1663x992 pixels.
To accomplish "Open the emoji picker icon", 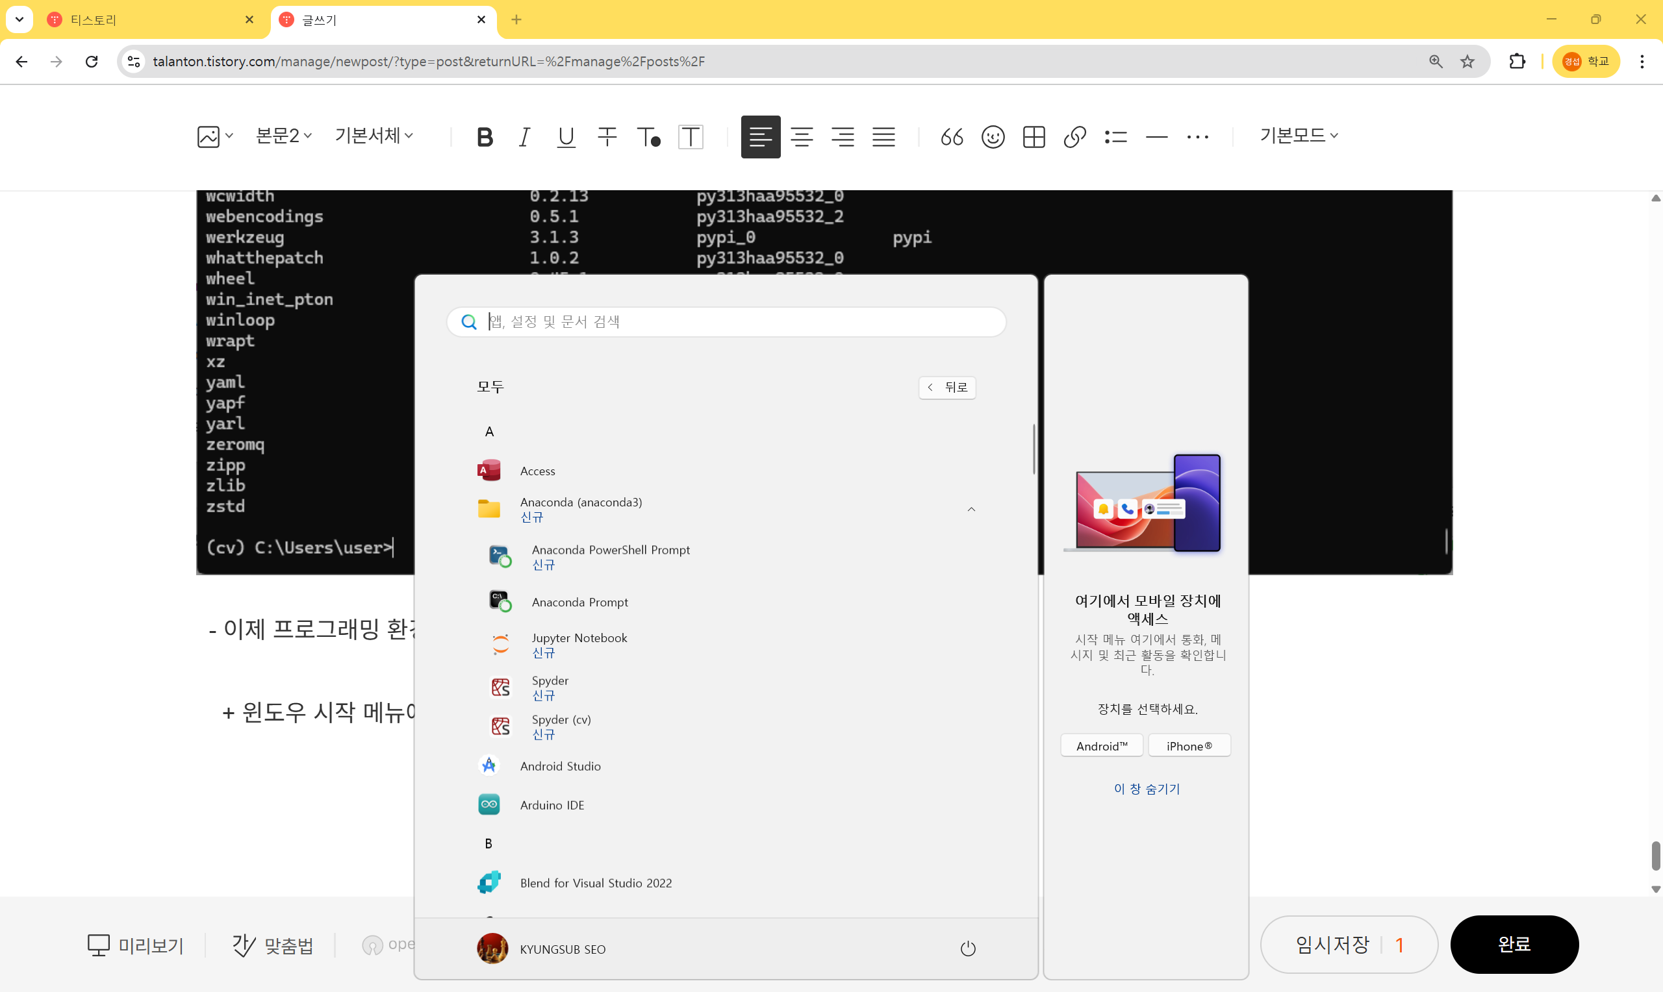I will 993,137.
